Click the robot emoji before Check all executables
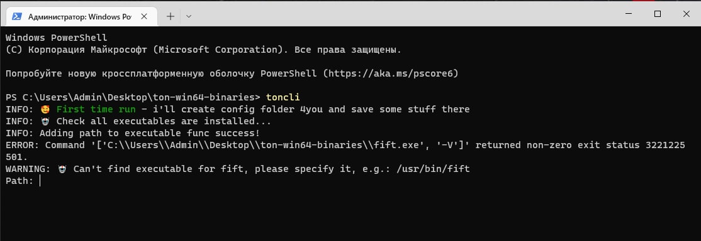The width and height of the screenshot is (701, 241). click(x=45, y=121)
